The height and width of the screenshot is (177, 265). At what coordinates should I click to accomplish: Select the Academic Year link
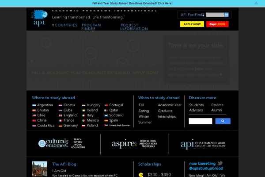pyautogui.click(x=170, y=105)
